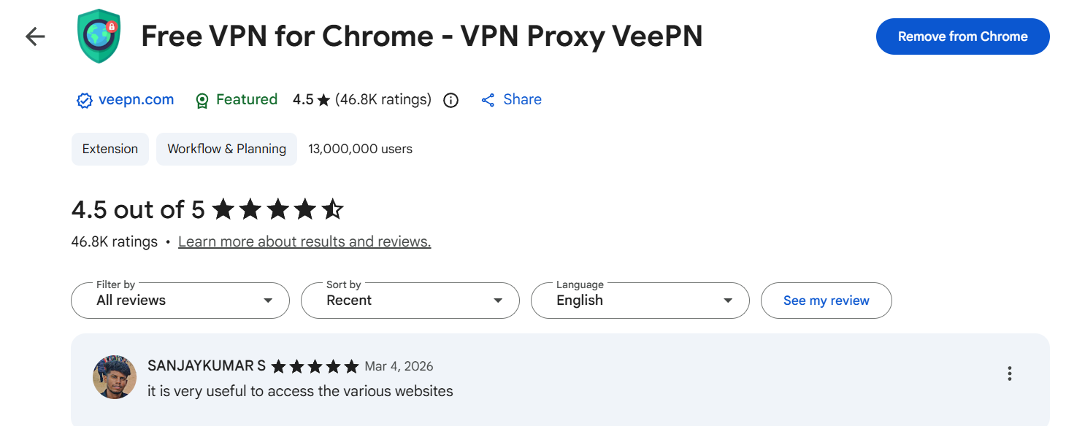Viewport: 1066px width, 426px height.
Task: Click the verified badge beside veepn.com
Action: (85, 101)
